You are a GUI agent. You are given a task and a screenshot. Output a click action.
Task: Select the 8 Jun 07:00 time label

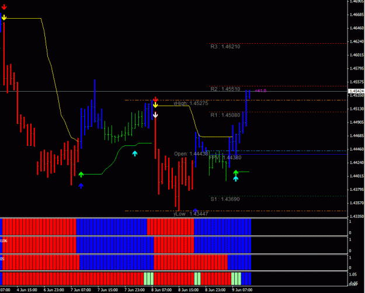[x=162, y=290]
